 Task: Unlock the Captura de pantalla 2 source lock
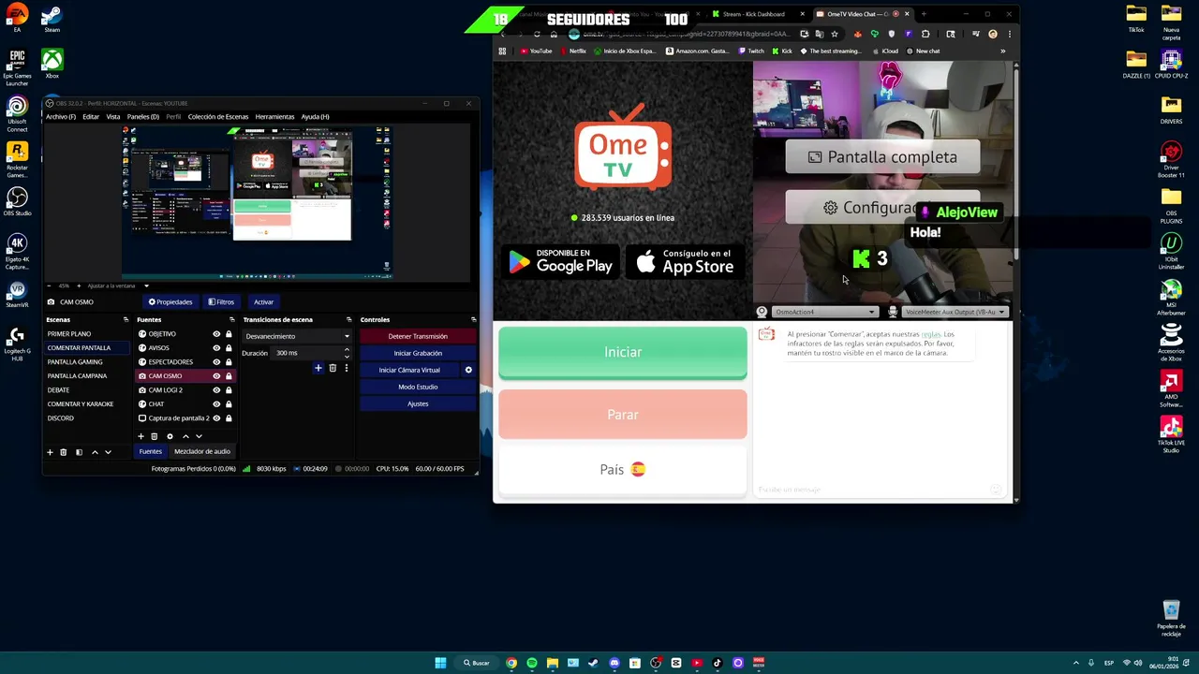229,418
